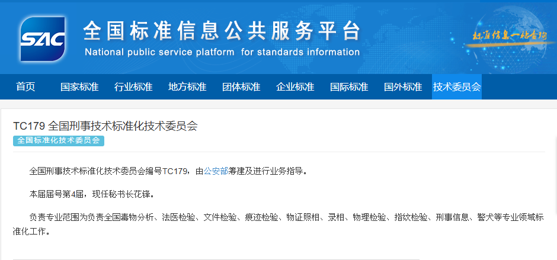Open the 国家标准 menu item
This screenshot has width=557, height=260.
coord(79,86)
